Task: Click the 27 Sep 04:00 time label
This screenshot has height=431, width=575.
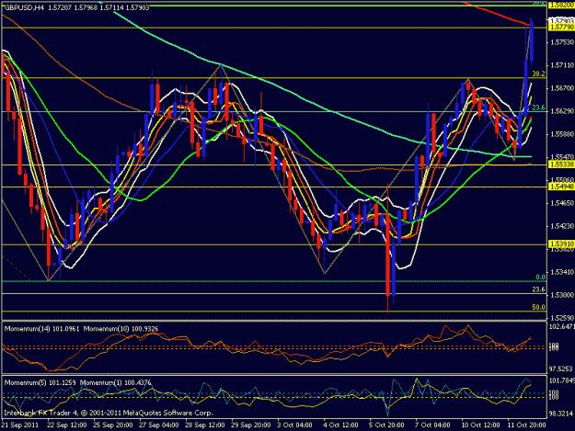Action: pos(159,425)
